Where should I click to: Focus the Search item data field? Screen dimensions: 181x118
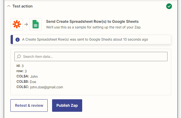click(91, 57)
